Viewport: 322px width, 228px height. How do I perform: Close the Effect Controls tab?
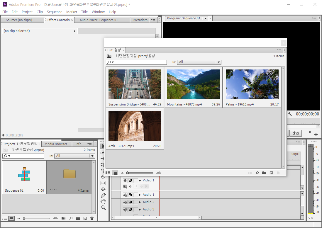pyautogui.click(x=72, y=20)
